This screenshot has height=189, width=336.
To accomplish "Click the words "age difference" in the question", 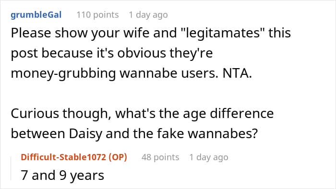I will coord(228,113).
